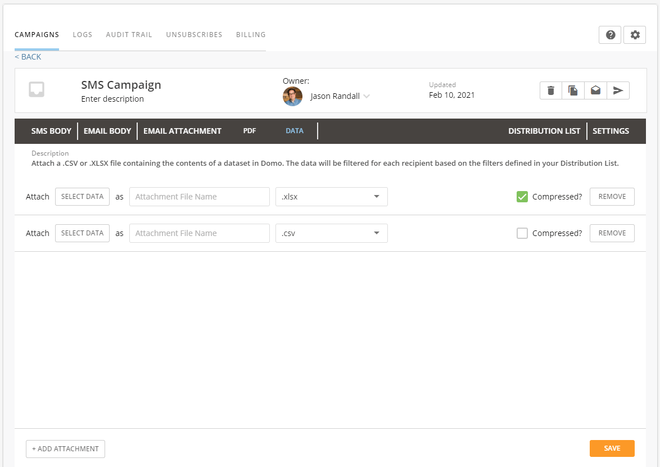Open the help question mark icon

610,35
